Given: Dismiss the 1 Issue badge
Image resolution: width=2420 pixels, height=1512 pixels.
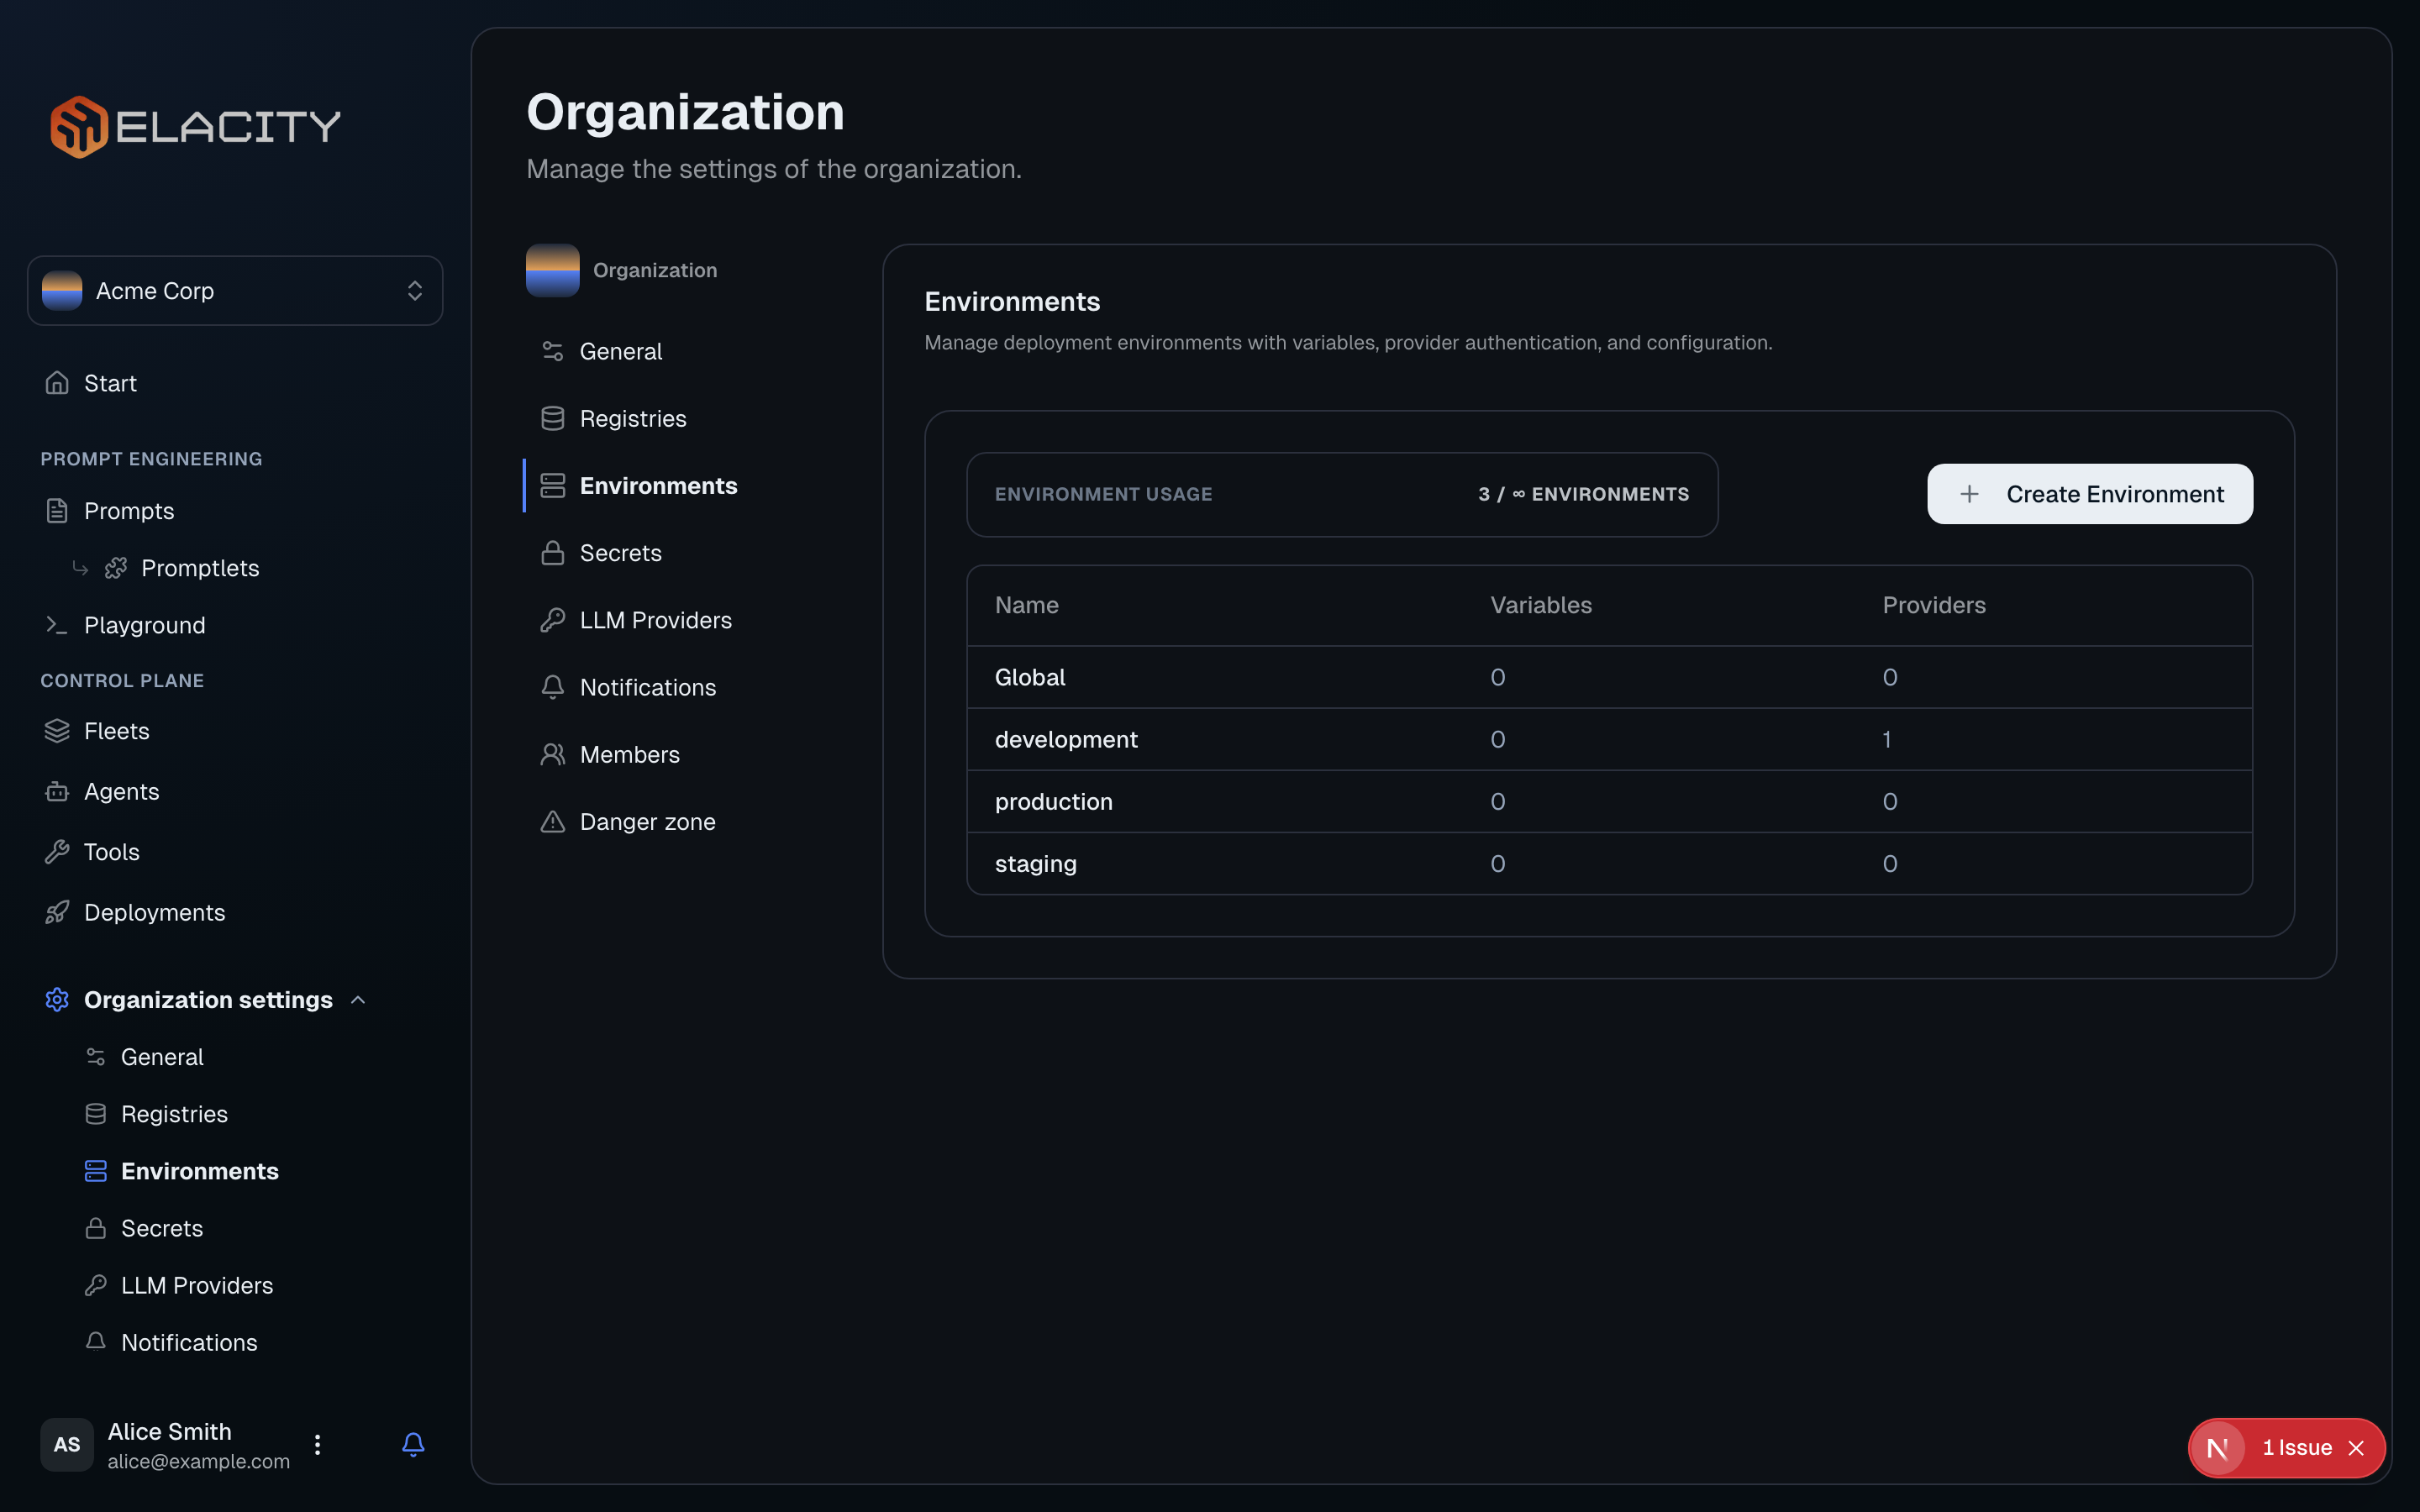Looking at the screenshot, I should click(x=2357, y=1447).
